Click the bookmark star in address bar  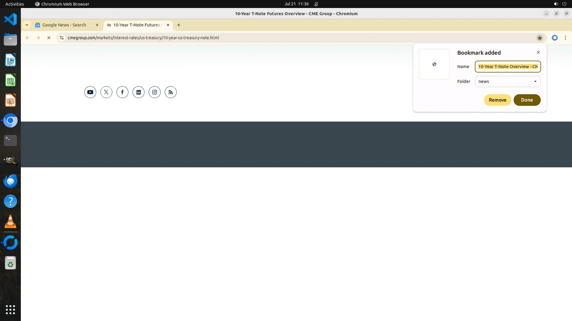point(540,38)
